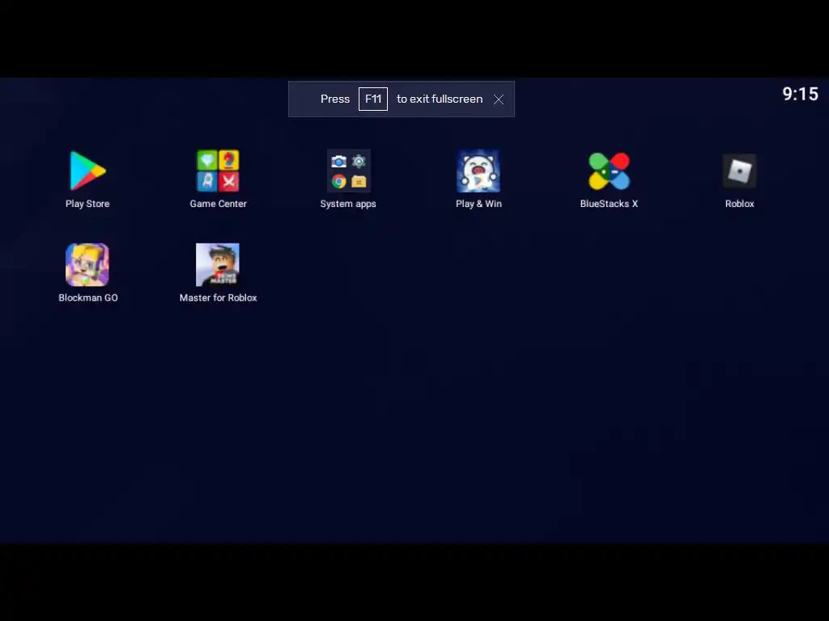Launch Game Center

218,171
